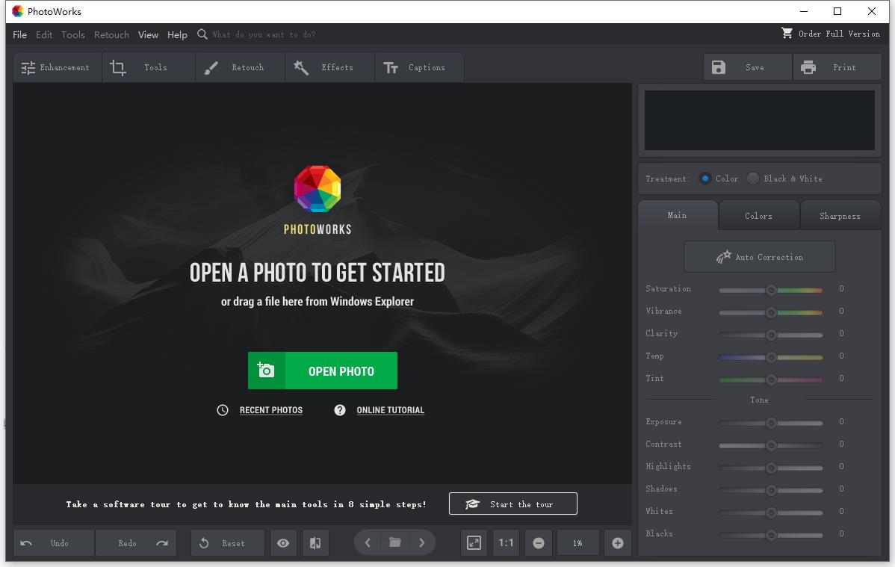Go to next photo arrow
The height and width of the screenshot is (567, 895).
click(422, 543)
